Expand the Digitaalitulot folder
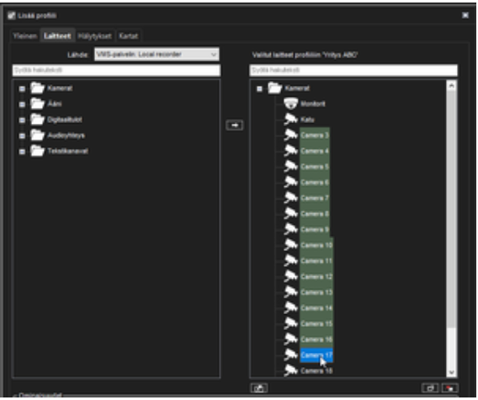This screenshot has height=400, width=478. coord(22,120)
